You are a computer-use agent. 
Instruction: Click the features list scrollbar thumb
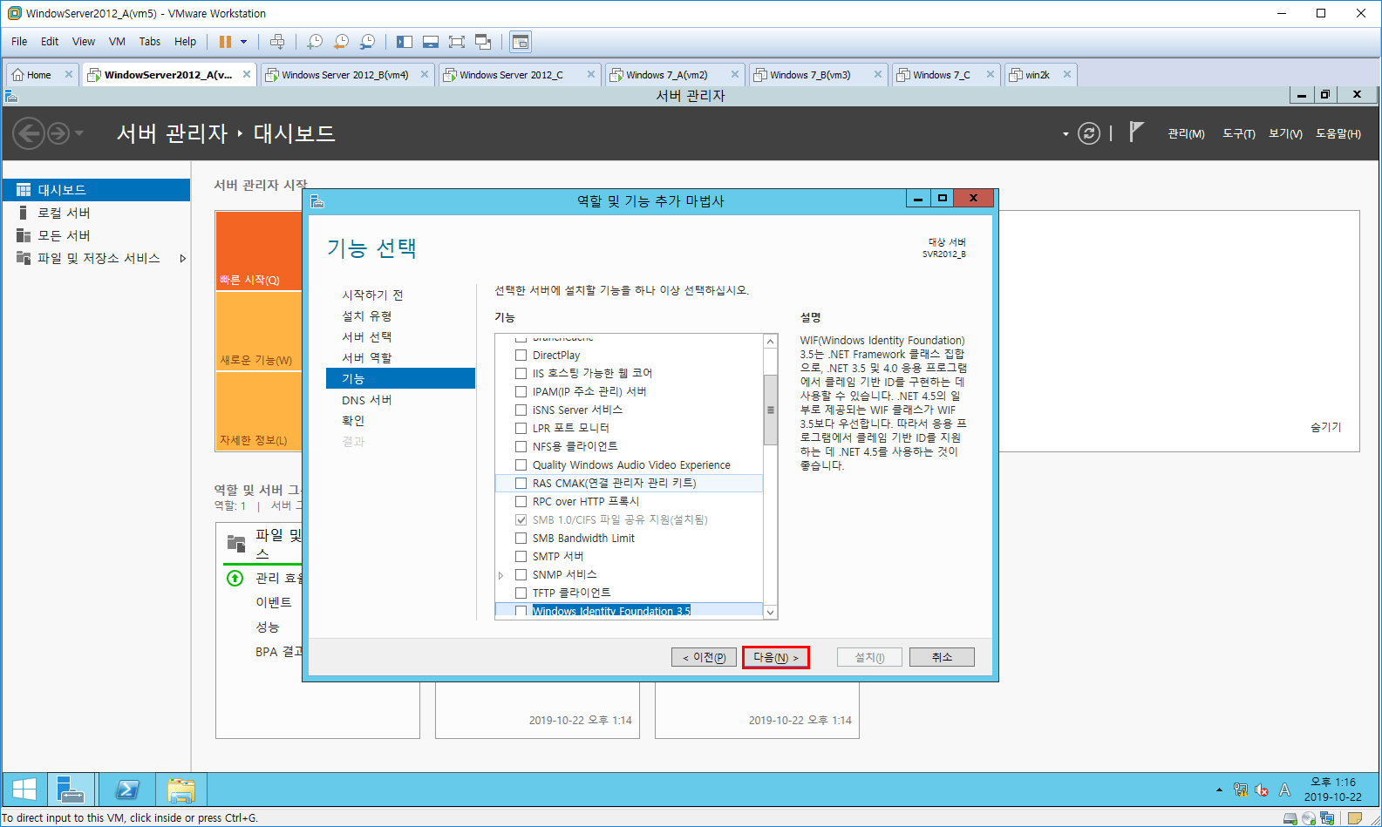(x=770, y=410)
